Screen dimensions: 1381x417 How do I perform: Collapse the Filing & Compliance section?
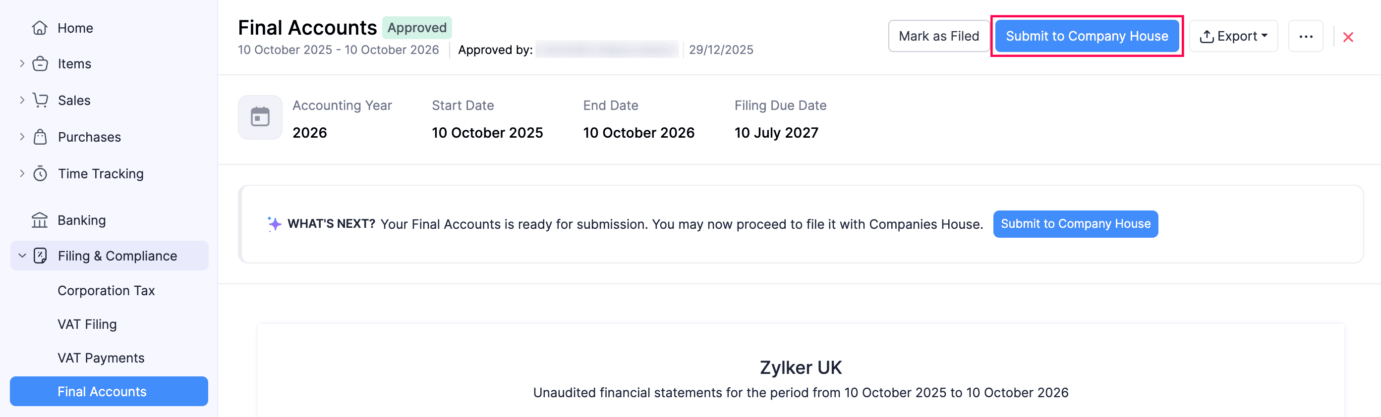pyautogui.click(x=22, y=256)
